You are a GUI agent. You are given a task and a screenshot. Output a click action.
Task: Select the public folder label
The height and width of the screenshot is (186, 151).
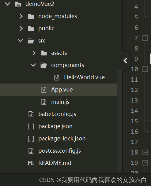tap(46, 28)
